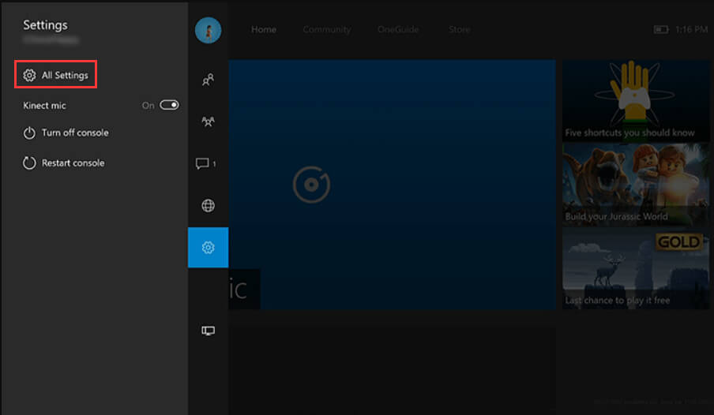714x415 pixels.
Task: Open the profile avatar in guide
Action: point(208,30)
